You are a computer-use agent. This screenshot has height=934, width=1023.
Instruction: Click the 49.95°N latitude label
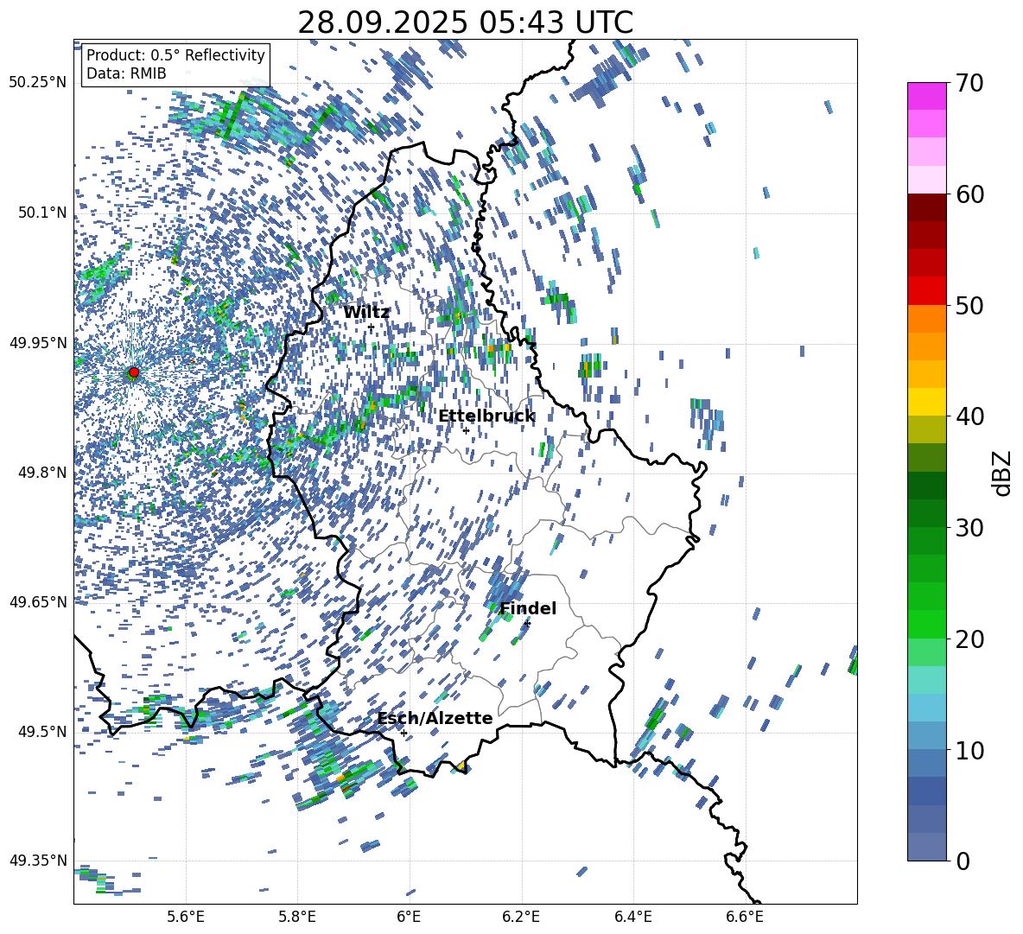pyautogui.click(x=38, y=342)
